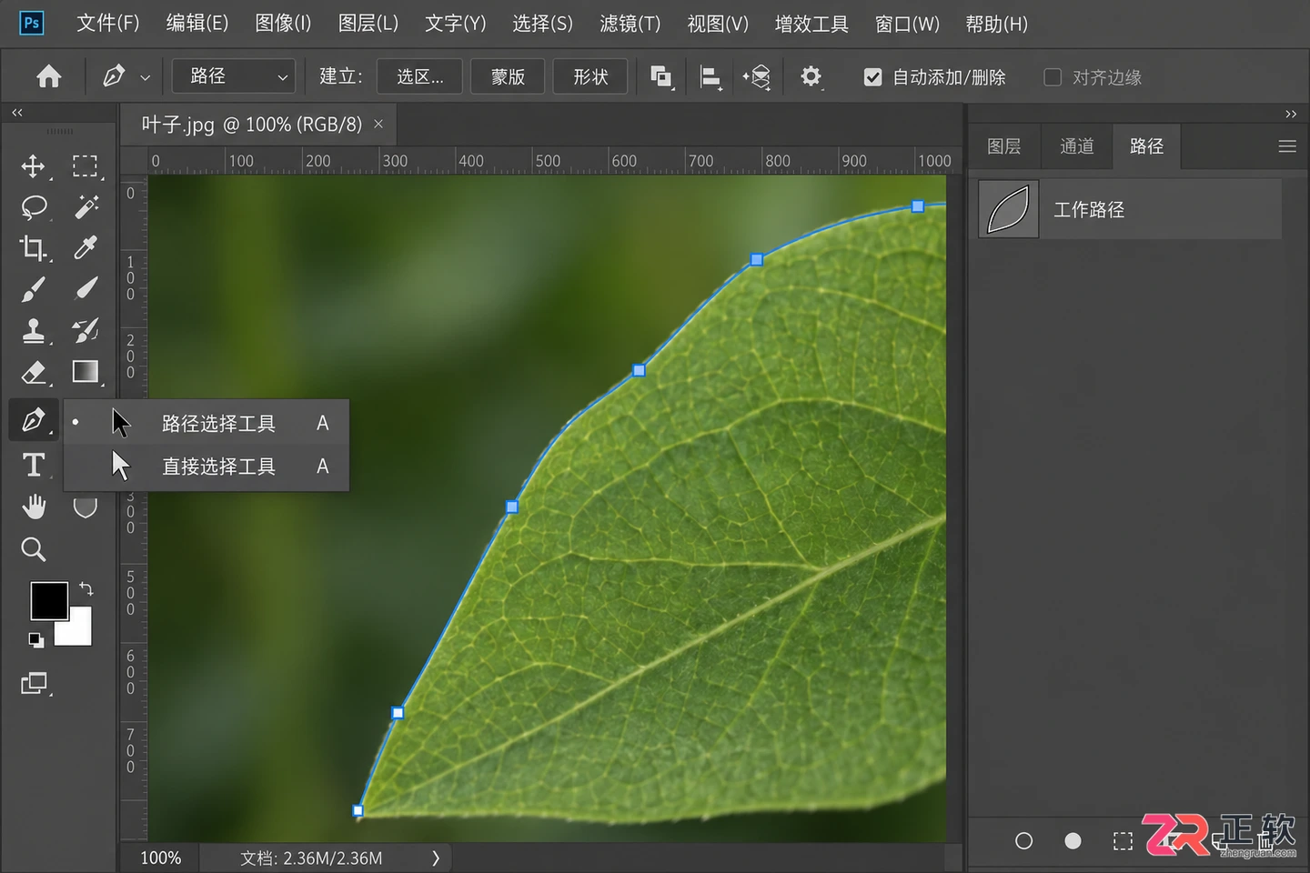Open the 图像(I) menu
Screen dimensions: 1310x873
click(x=283, y=24)
